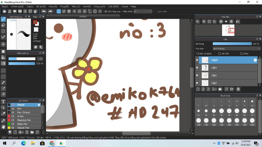Viewport: 262px width, 147px height.
Task: Open the Công cụ(T) menu
Action: point(99,6)
